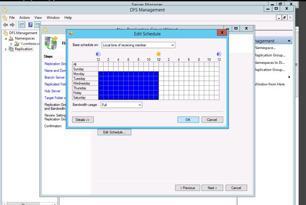Click the sun noon icon above schedule

158,54
